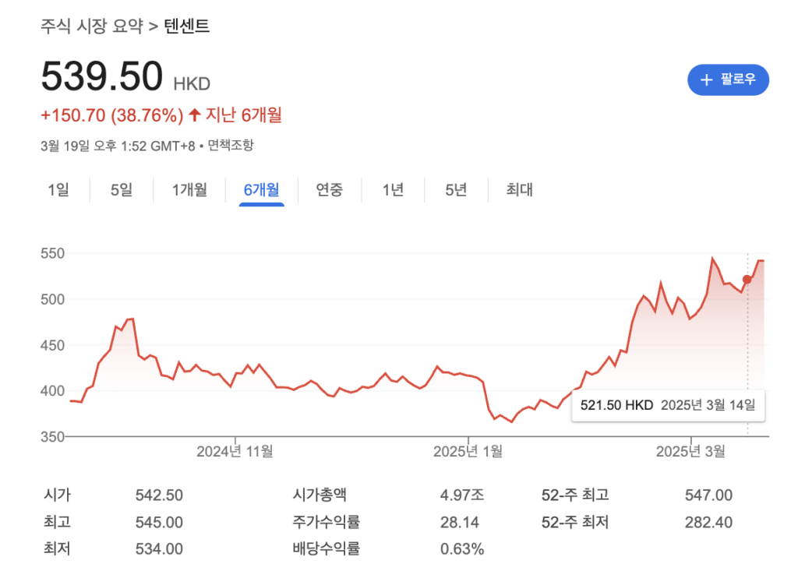This screenshot has height=578, width=798.
Task: Click the 시가총액 value 4.97조
Action: pos(461,495)
